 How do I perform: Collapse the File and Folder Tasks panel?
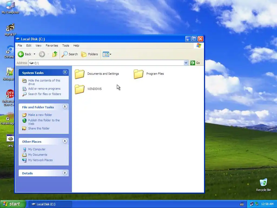coord(65,106)
